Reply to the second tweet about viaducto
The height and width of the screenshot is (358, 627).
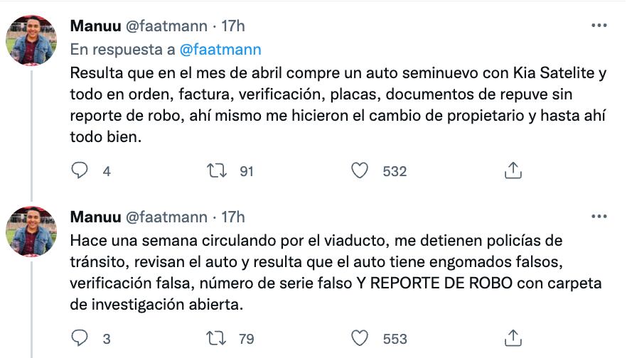click(80, 338)
